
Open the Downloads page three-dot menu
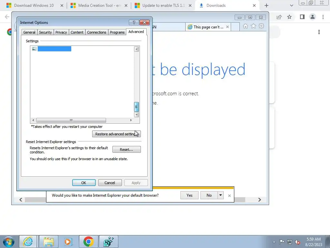[319, 32]
